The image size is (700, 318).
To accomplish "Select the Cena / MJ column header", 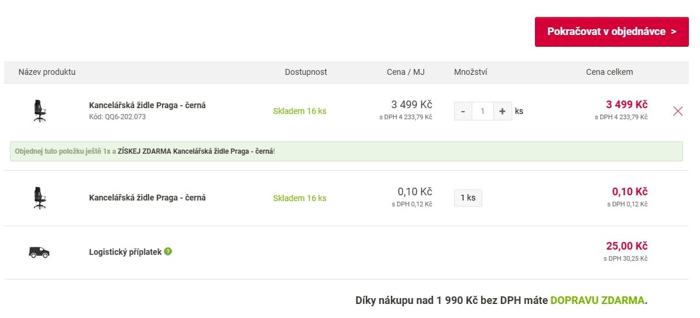I will pos(406,72).
